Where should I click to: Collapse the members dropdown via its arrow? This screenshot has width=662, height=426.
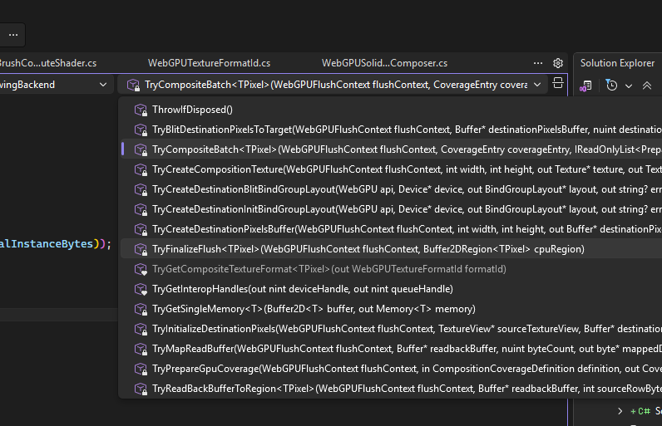537,85
